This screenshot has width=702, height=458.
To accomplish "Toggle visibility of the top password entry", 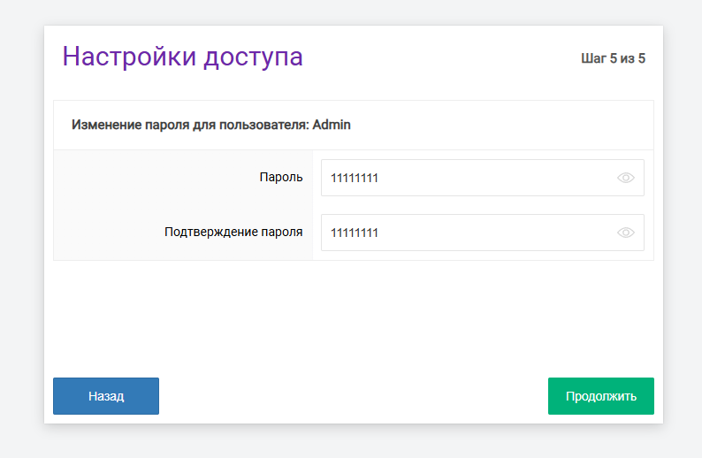I will pos(626,178).
